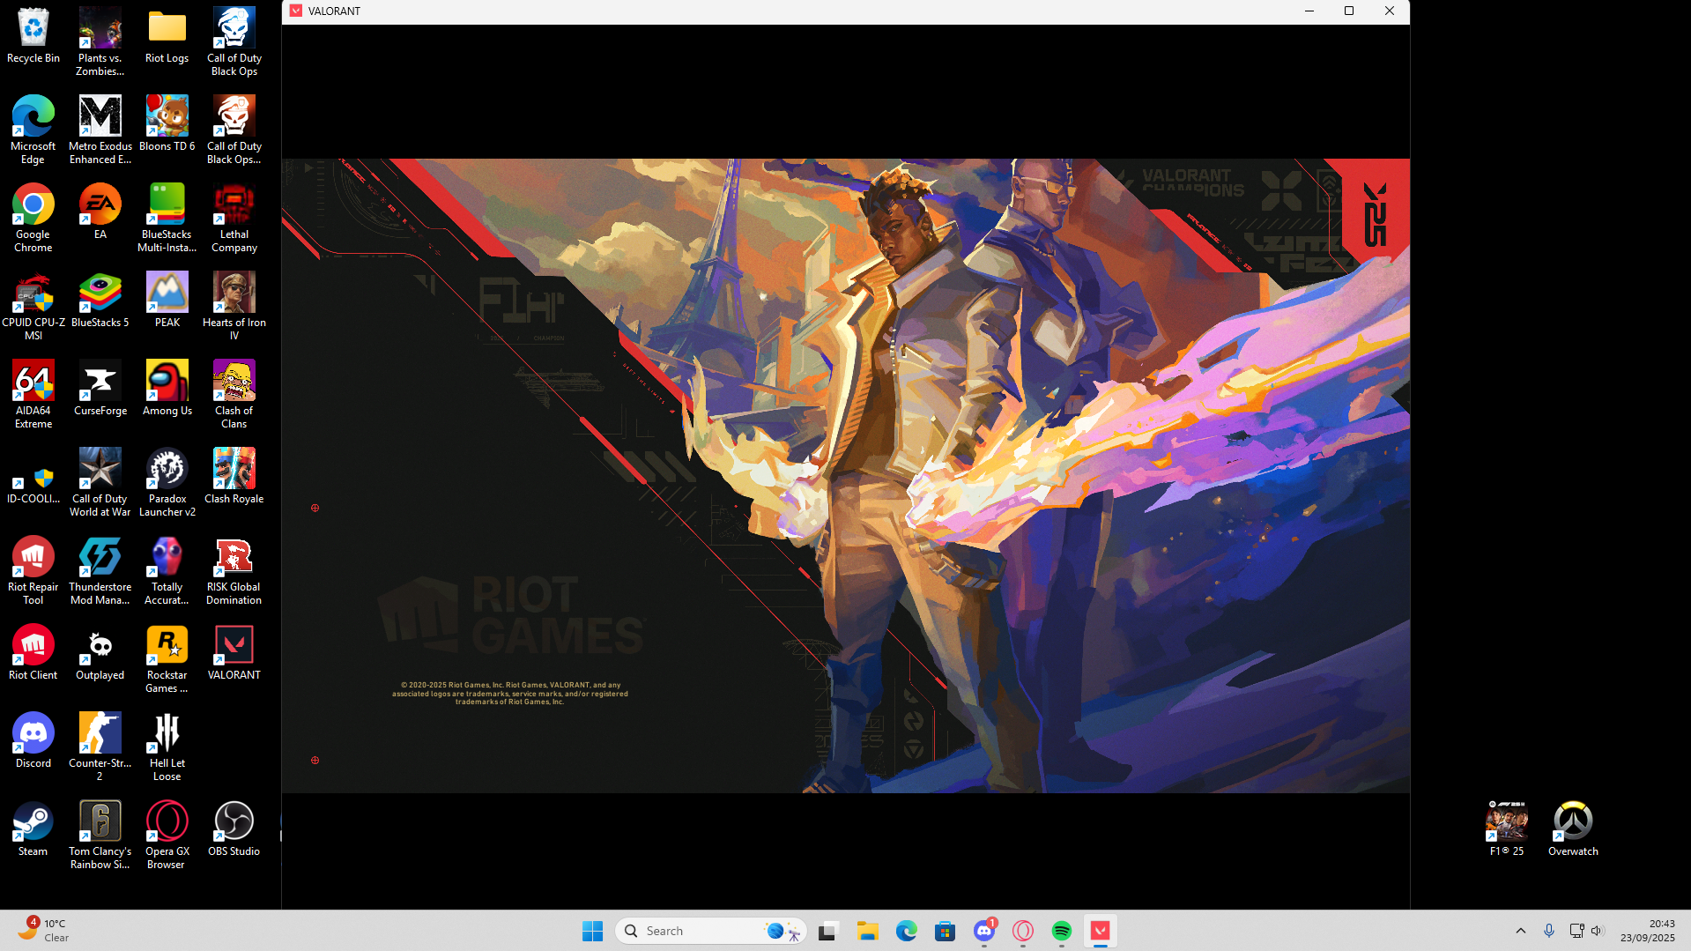
Task: Select the OBS Studio shortcut
Action: click(234, 830)
